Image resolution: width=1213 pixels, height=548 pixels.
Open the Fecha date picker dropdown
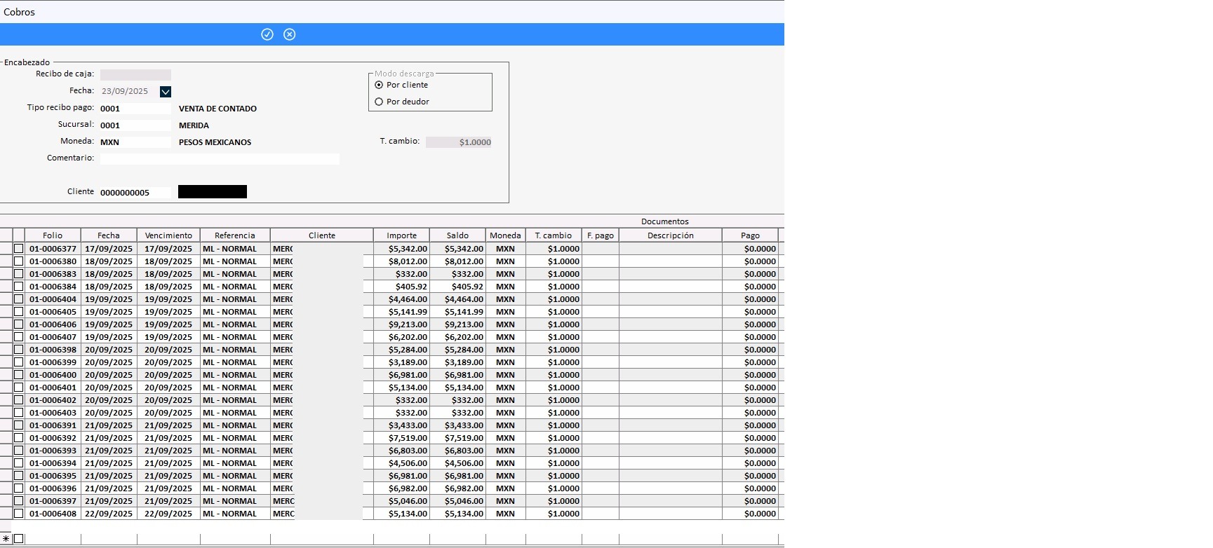pyautogui.click(x=166, y=92)
